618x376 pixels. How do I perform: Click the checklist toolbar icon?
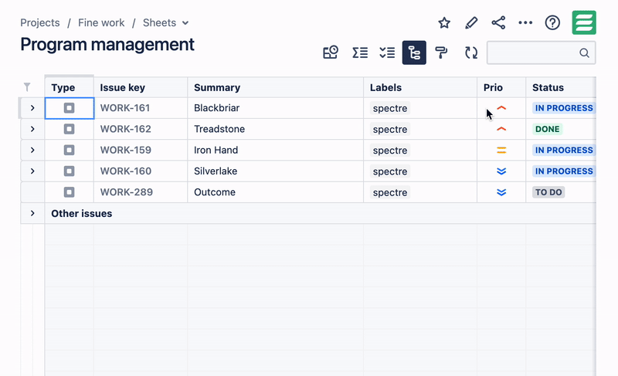click(x=387, y=53)
